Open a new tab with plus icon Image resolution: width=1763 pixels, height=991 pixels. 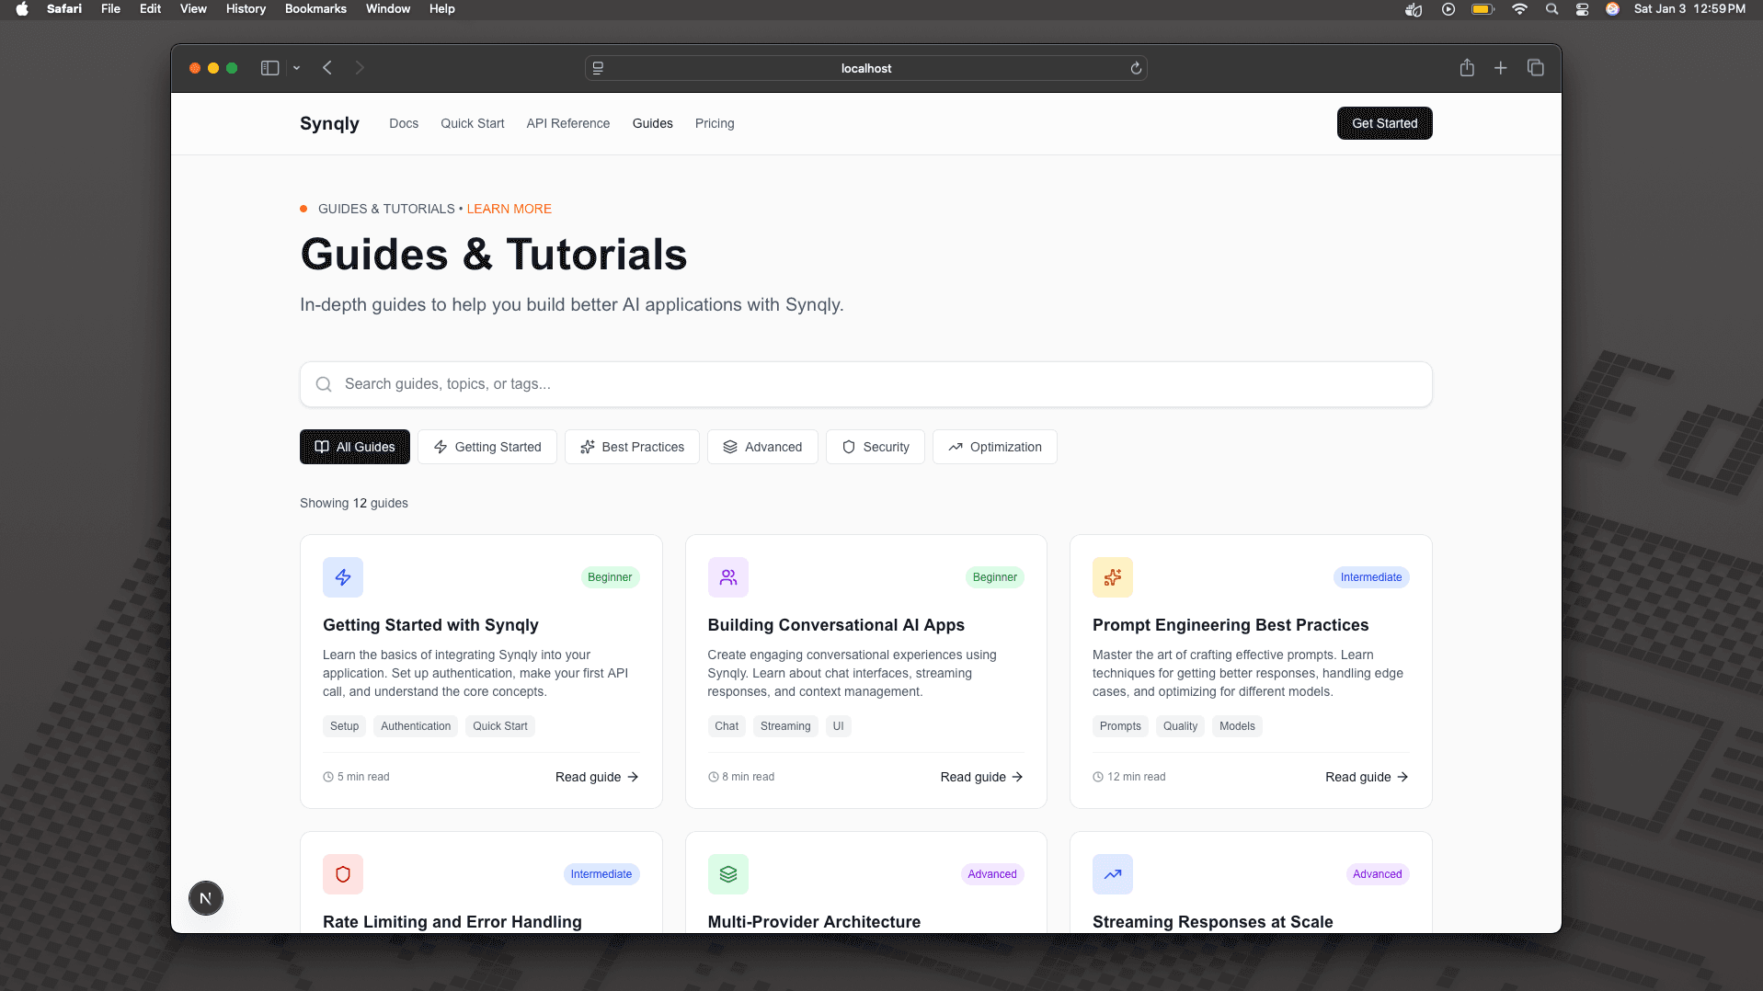(x=1500, y=68)
